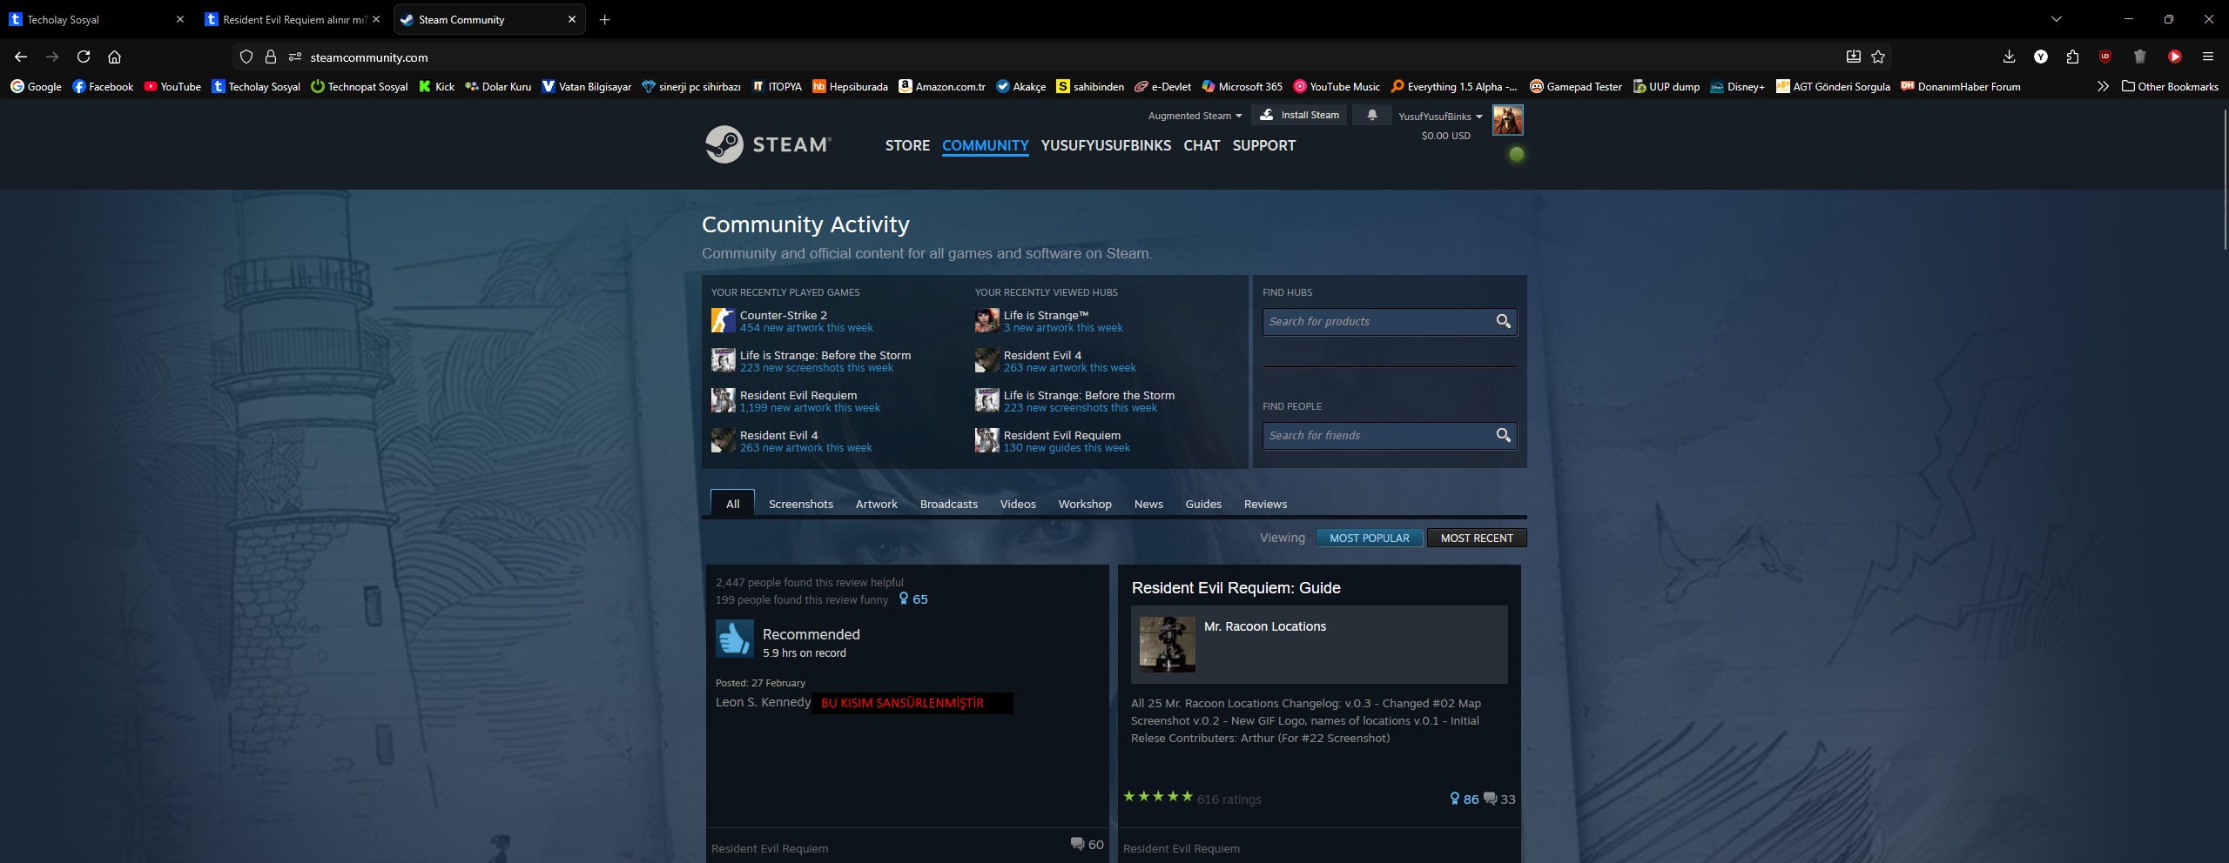Select the News tab
This screenshot has width=2229, height=863.
coord(1148,504)
